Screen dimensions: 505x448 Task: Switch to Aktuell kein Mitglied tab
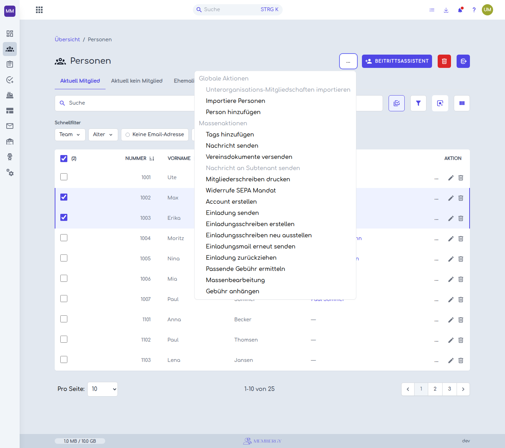pyautogui.click(x=137, y=81)
